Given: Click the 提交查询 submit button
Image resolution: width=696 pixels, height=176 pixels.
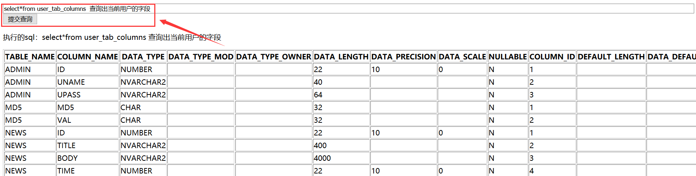Looking at the screenshot, I should coord(20,19).
